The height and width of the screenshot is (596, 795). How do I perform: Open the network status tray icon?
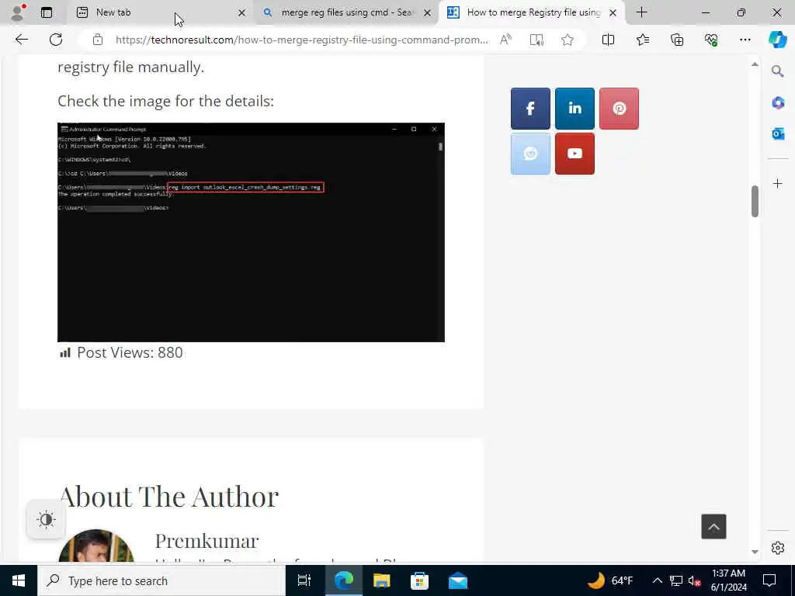tap(676, 580)
